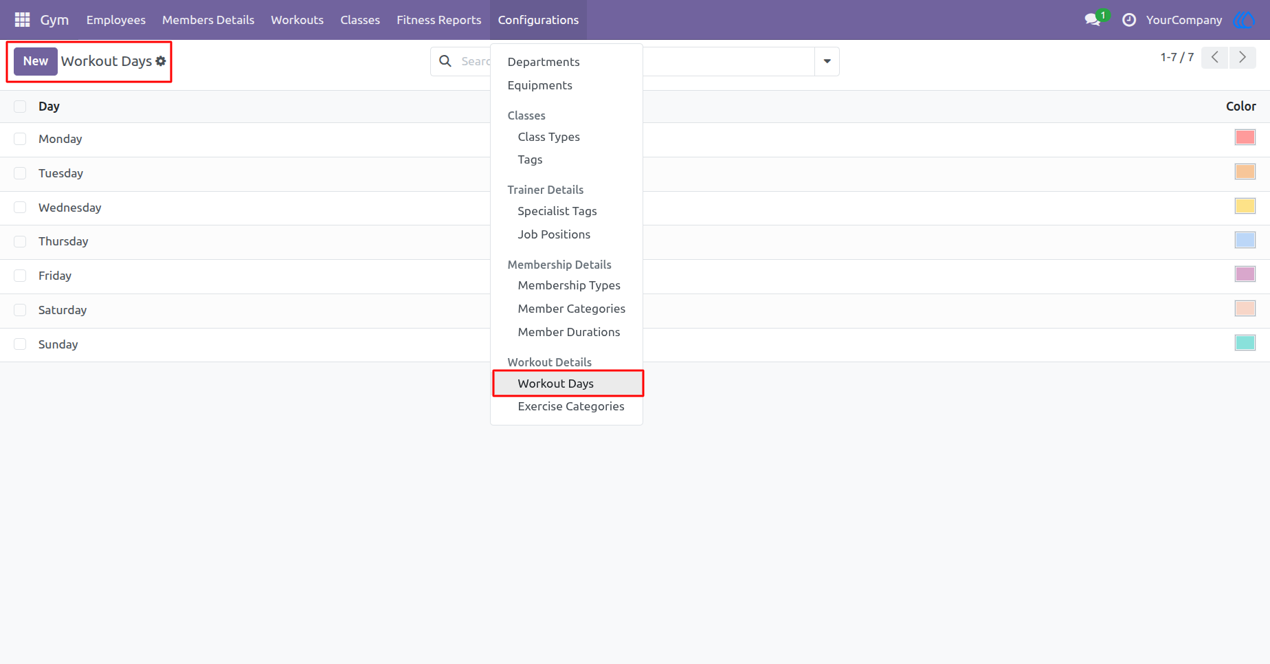Click Thursday's blue color swatch
This screenshot has width=1270, height=664.
1245,240
